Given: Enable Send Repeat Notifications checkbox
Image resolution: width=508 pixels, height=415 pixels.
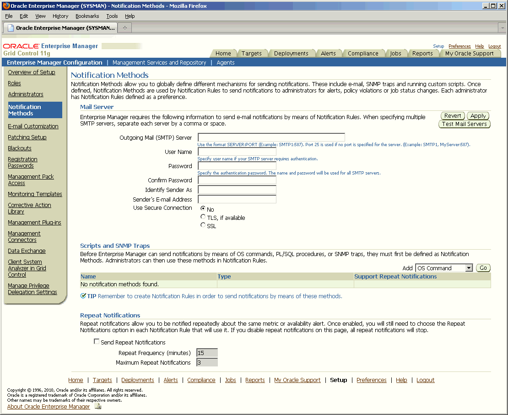Looking at the screenshot, I should point(96,341).
